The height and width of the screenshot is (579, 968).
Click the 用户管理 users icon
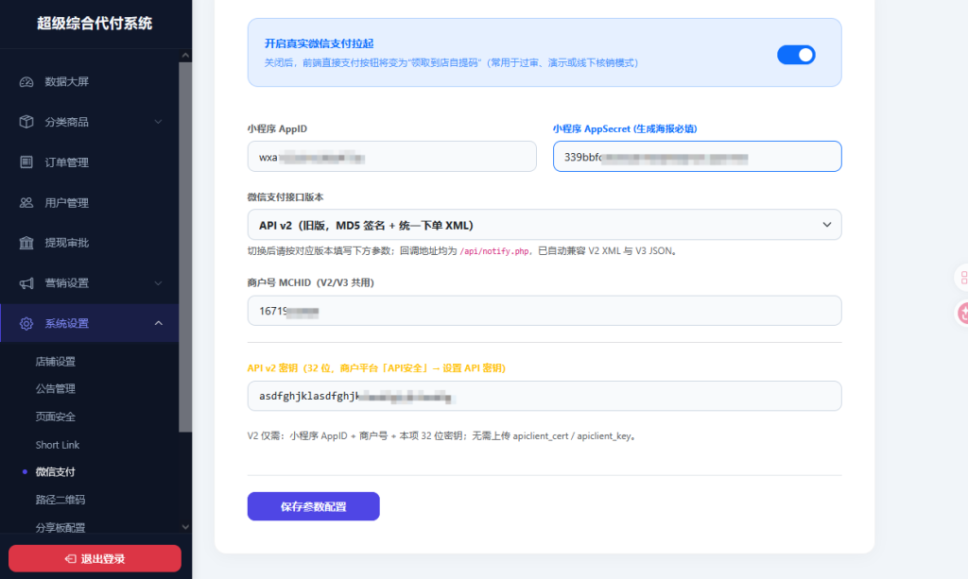click(x=26, y=203)
